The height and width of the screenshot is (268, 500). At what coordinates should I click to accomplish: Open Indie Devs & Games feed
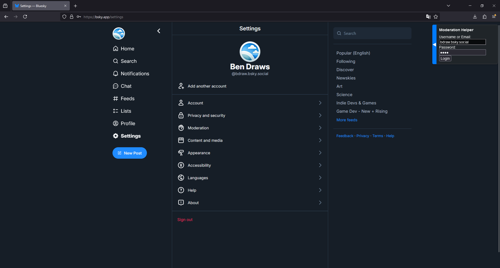coord(356,103)
